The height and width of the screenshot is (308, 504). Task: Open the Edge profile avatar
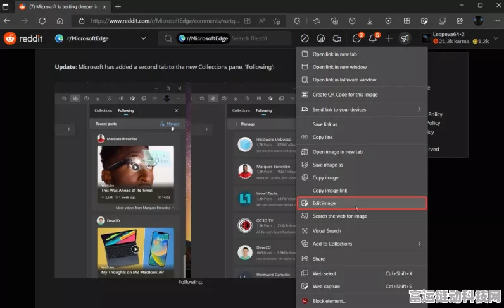[x=478, y=21]
